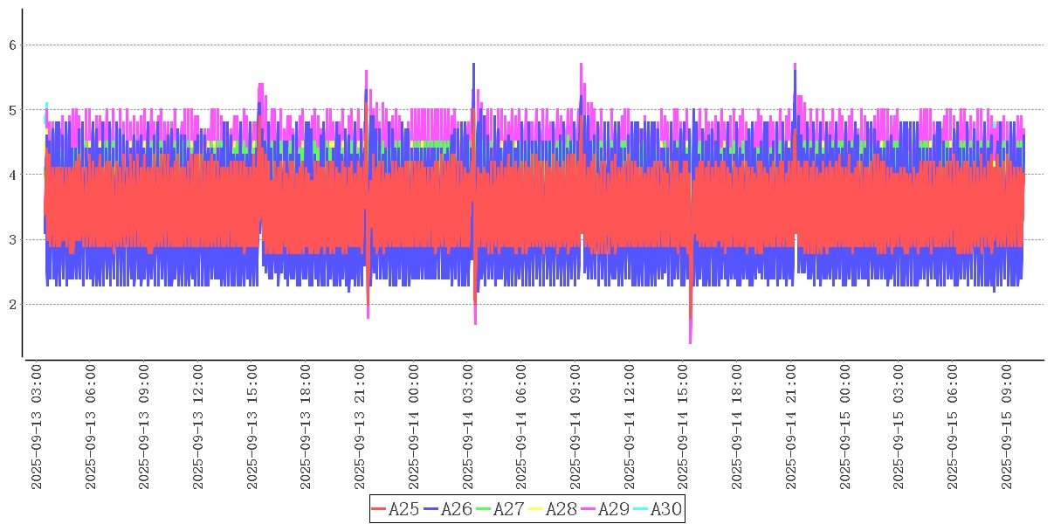Click the blue peak near 2025-09-14 03:00
The height and width of the screenshot is (524, 1054).
[x=473, y=65]
